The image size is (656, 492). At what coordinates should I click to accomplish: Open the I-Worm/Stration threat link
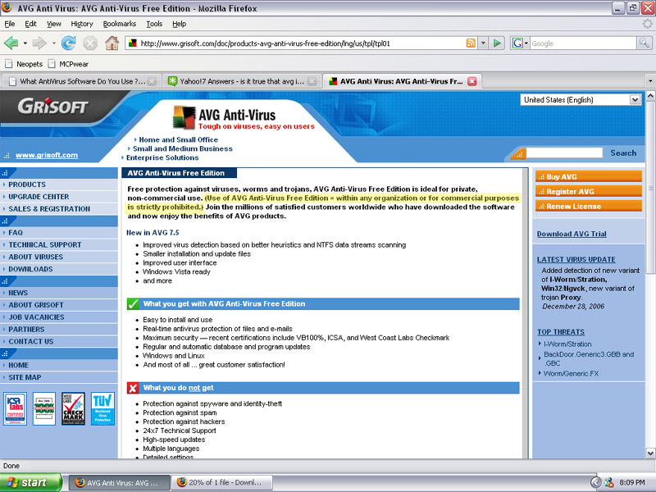567,344
